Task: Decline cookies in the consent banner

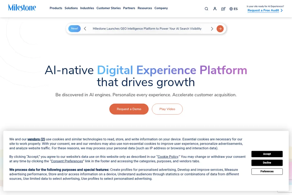Action: [267, 163]
